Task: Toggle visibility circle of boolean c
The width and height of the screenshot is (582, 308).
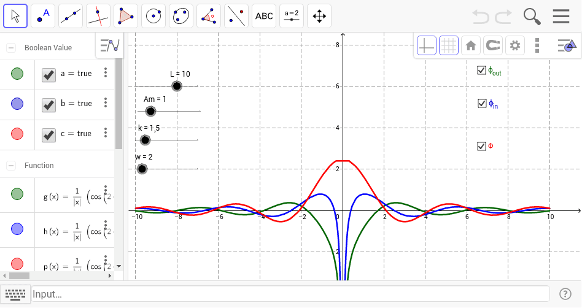Action: [17, 134]
